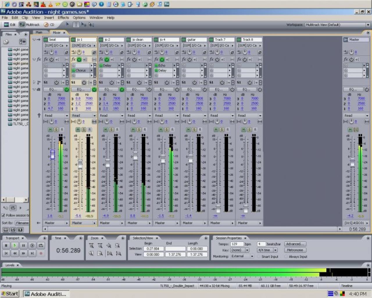
Task: Stop playback in the Transport panel
Action: (6, 246)
